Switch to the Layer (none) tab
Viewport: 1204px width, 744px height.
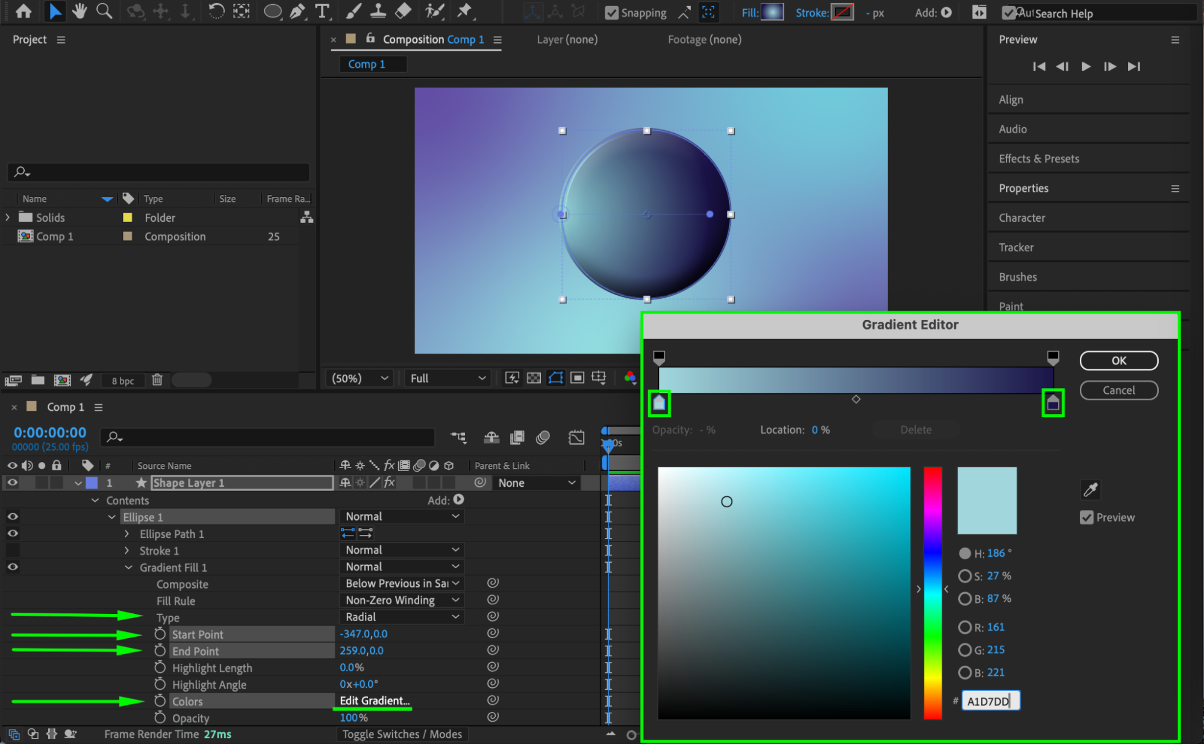(x=567, y=40)
